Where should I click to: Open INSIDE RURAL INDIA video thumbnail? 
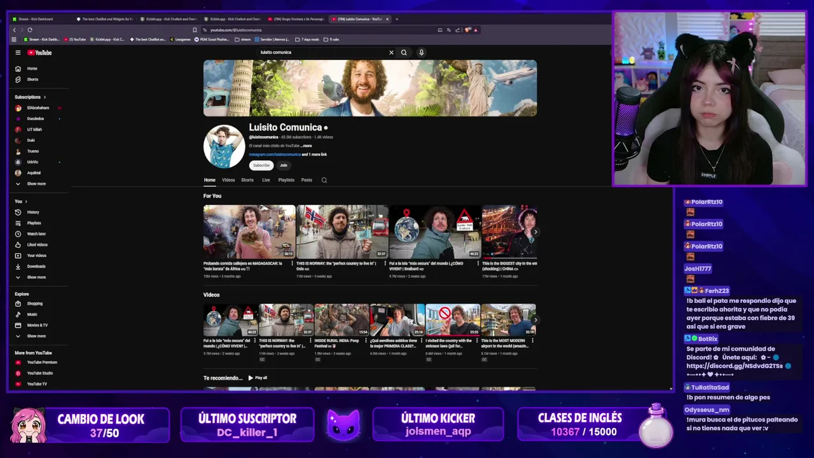[x=341, y=320]
